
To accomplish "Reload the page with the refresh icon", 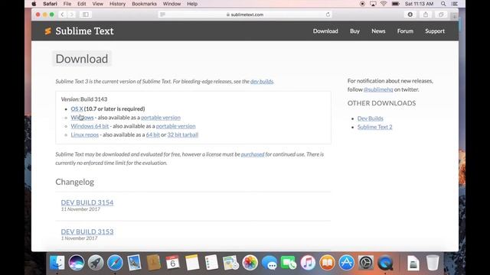I will click(x=328, y=15).
